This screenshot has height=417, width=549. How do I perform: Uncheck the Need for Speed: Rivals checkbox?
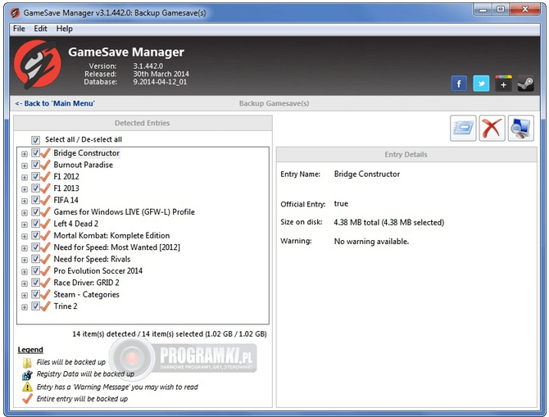[x=35, y=259]
